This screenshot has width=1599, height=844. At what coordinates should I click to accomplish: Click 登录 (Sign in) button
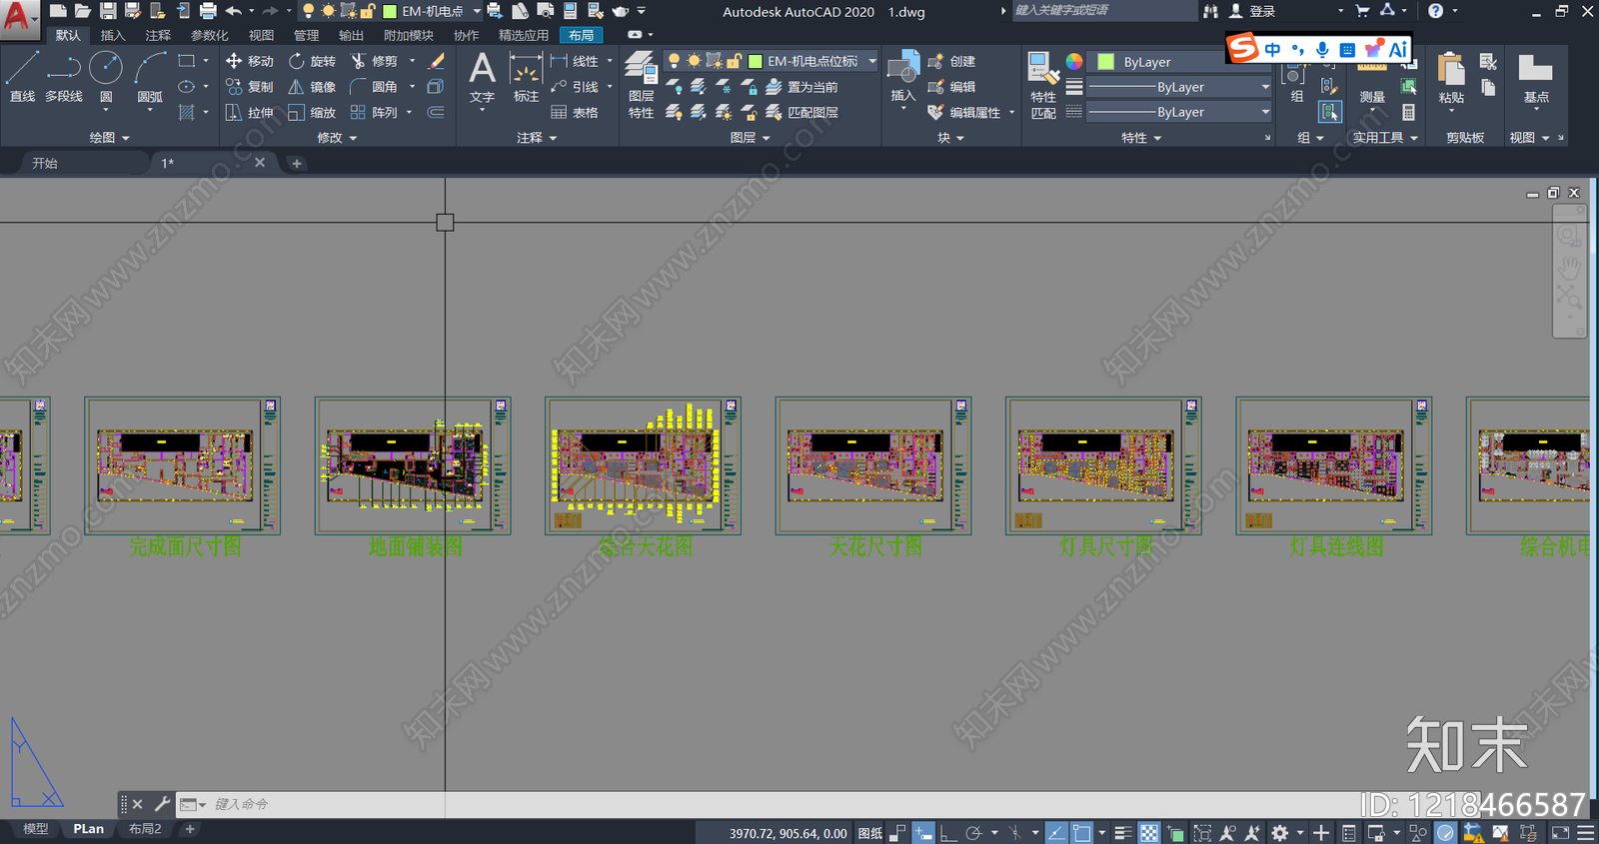[1252, 11]
